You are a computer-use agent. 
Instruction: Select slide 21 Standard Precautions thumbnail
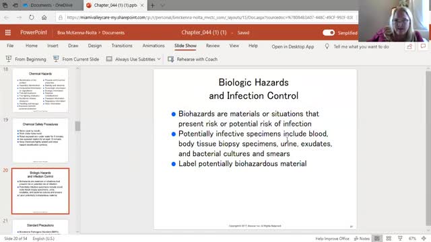40,227
